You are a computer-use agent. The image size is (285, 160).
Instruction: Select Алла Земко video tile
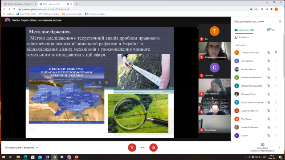[x=215, y=124]
